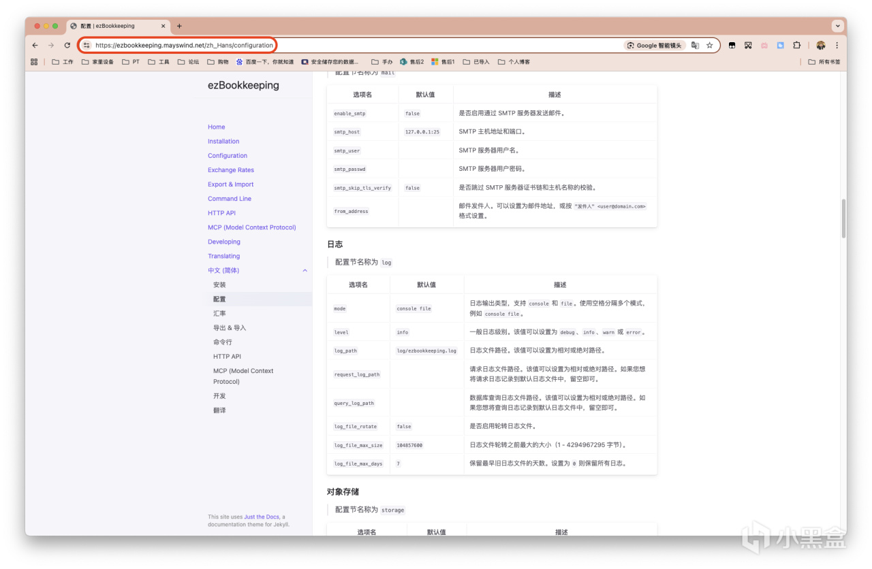Open the 命令行 sub-page
The width and height of the screenshot is (872, 569).
click(x=223, y=342)
